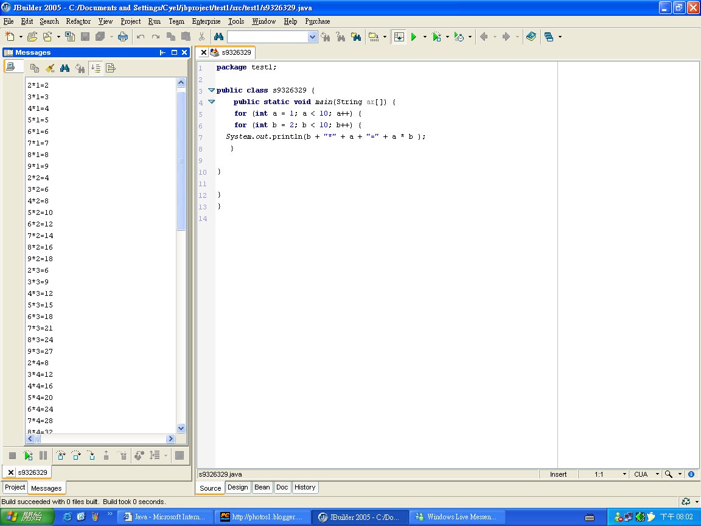Image resolution: width=701 pixels, height=526 pixels.
Task: Click inside the search text input field
Action: (x=267, y=37)
